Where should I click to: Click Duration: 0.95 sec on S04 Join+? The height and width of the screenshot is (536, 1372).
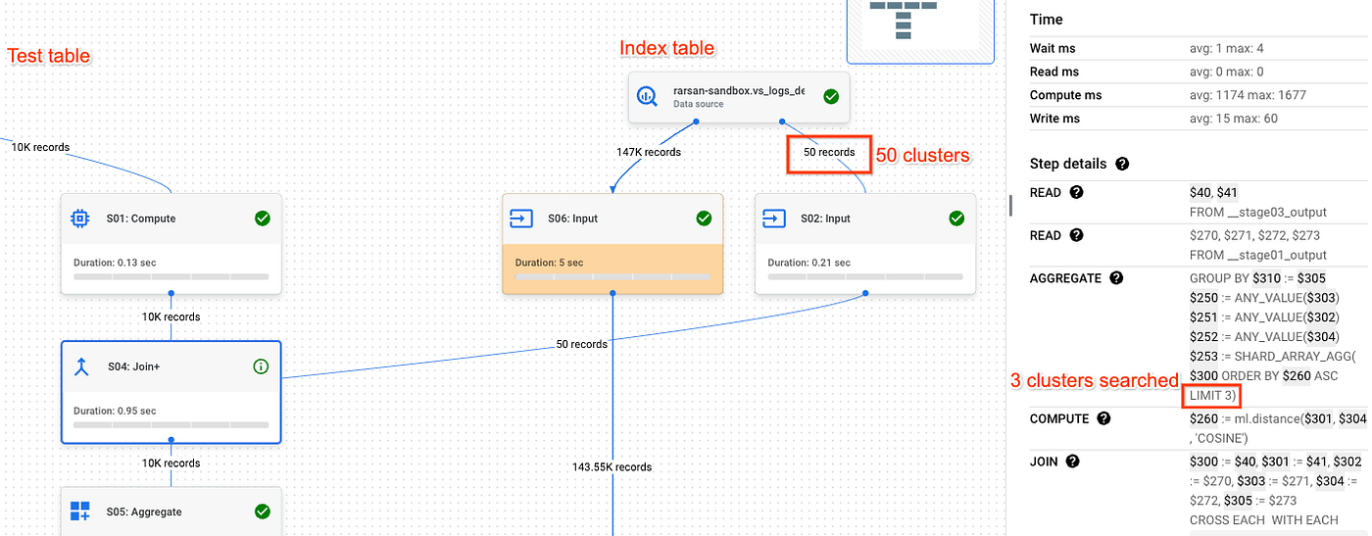[115, 410]
